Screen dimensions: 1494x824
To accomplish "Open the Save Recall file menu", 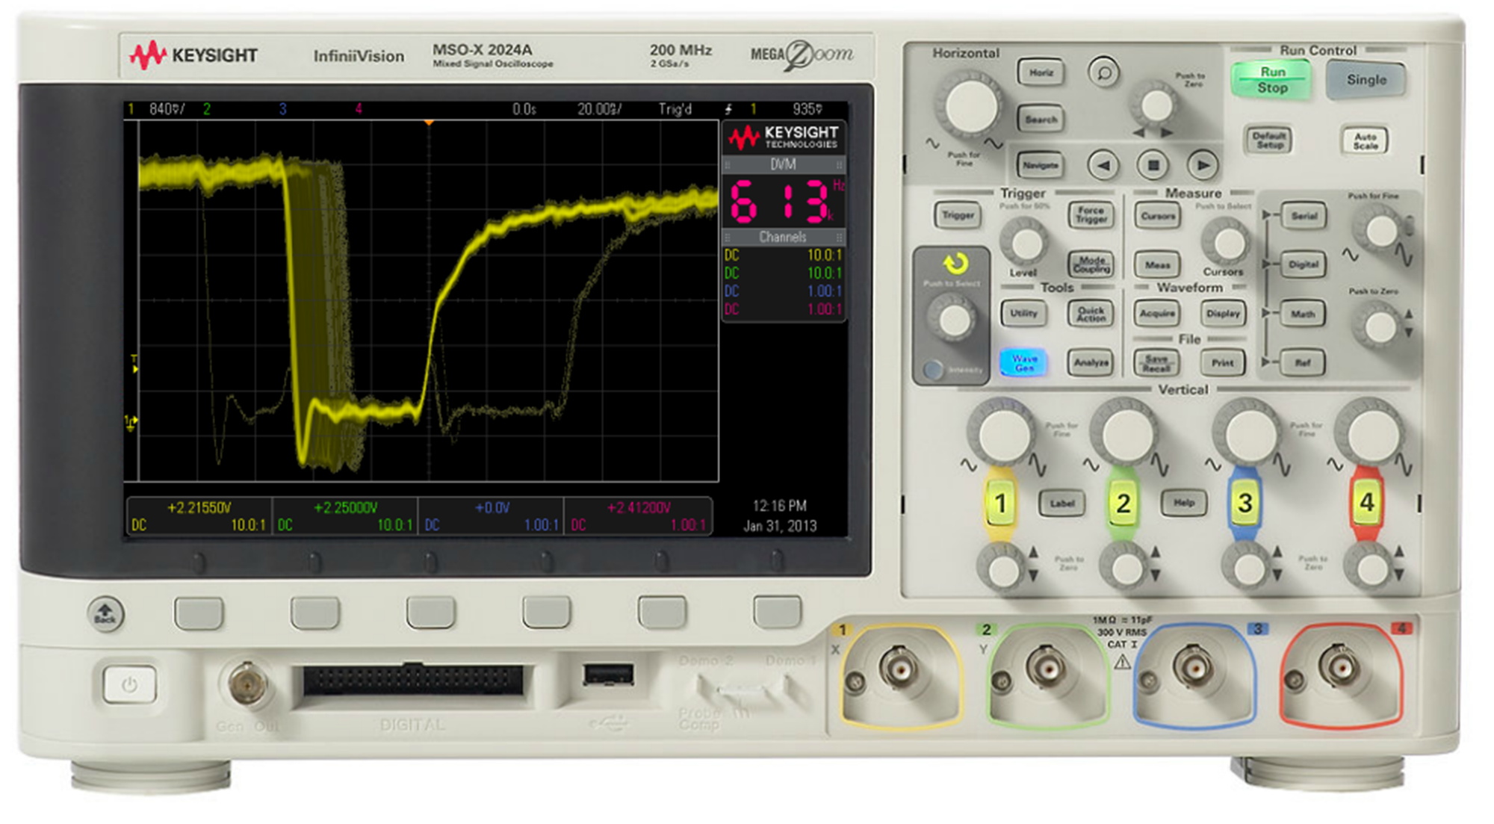I will pos(1156,363).
